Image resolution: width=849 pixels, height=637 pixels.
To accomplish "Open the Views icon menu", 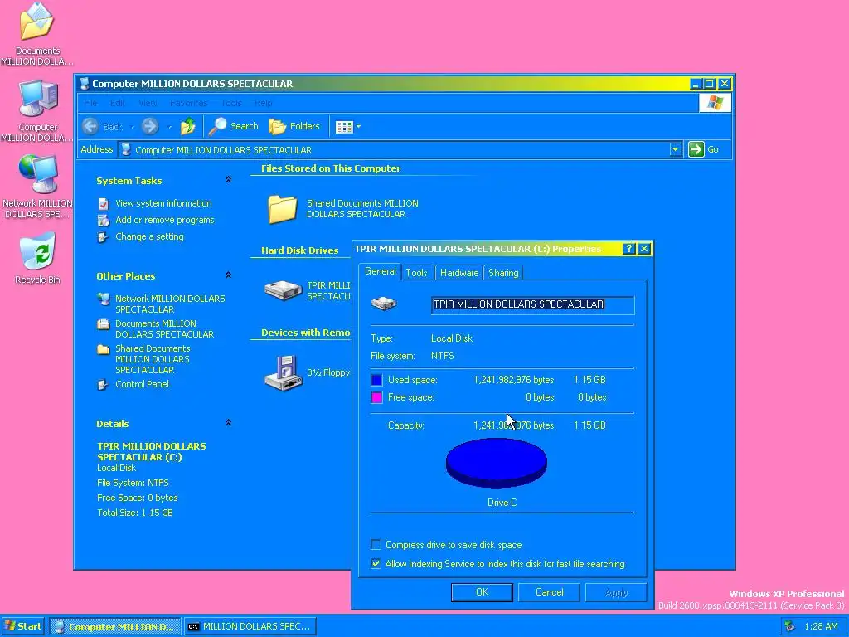I will coord(344,126).
